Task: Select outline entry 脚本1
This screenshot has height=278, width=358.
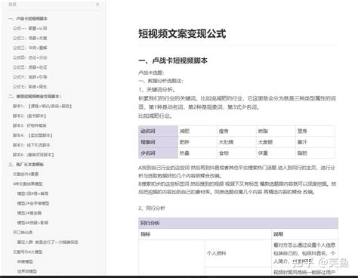Action: coord(42,107)
